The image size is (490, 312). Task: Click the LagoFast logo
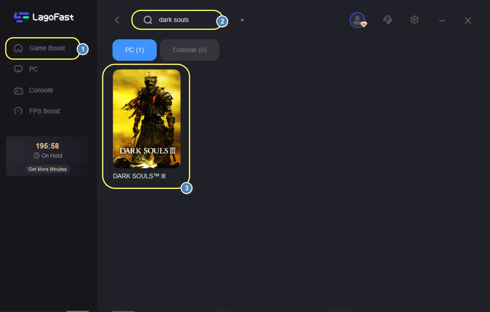click(44, 17)
